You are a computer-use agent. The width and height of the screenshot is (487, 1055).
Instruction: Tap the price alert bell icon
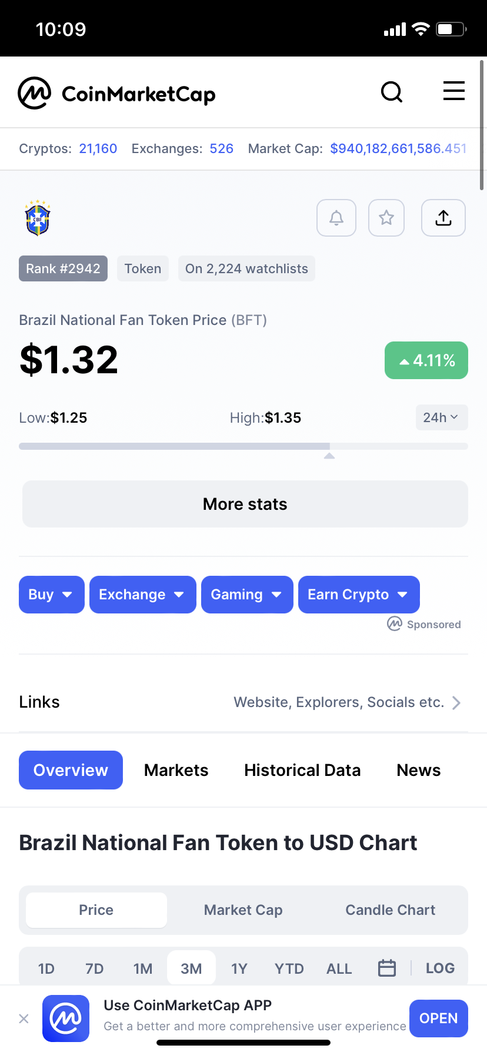coord(336,218)
